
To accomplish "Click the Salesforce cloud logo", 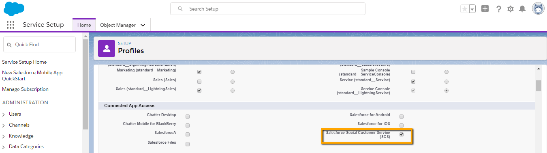I will pos(14,9).
